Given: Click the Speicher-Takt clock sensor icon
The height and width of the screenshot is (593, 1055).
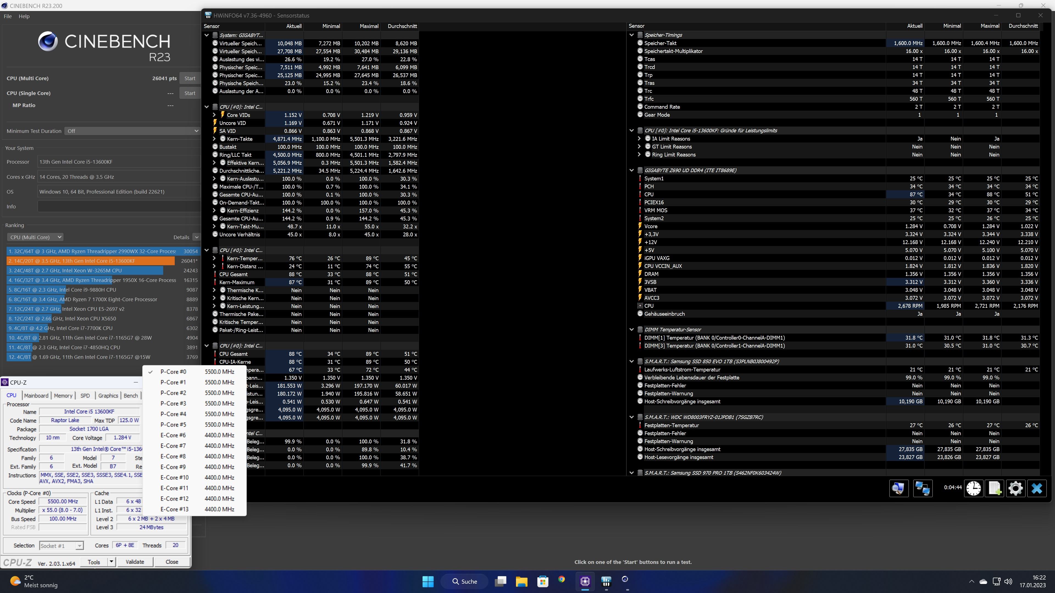Looking at the screenshot, I should [640, 43].
